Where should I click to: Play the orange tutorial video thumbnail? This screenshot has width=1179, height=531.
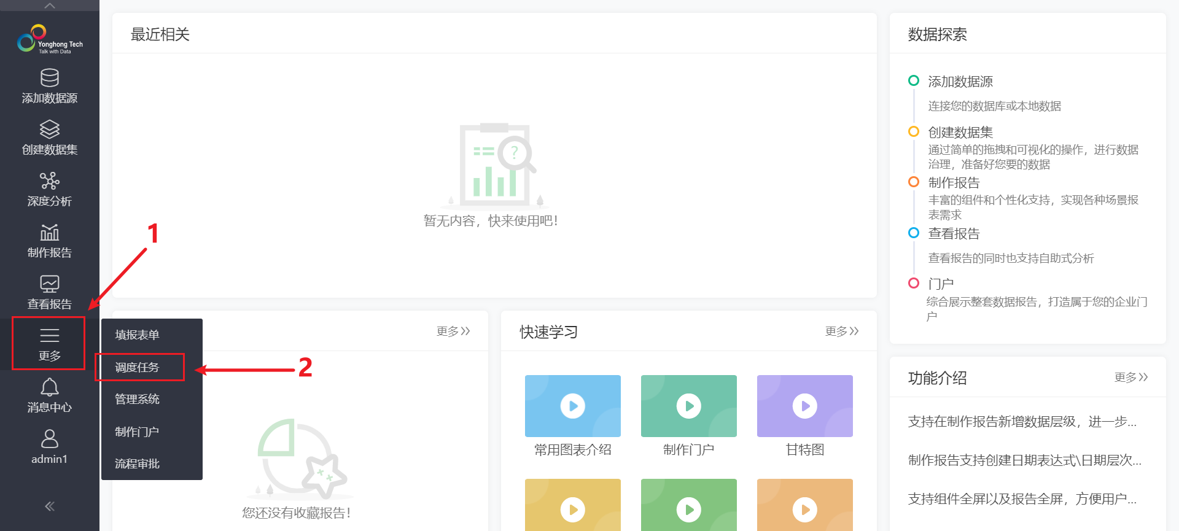pyautogui.click(x=805, y=505)
